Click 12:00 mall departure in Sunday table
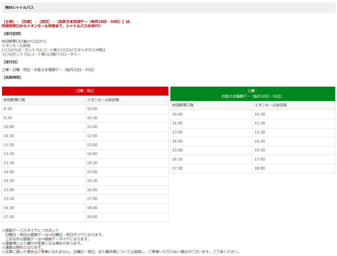The width and height of the screenshot is (337, 256). tap(92, 136)
